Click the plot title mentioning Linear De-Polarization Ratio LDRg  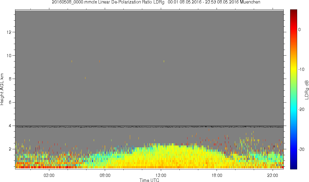pyautogui.click(x=156, y=2)
